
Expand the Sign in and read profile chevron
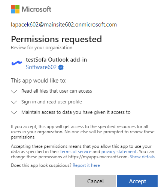pyautogui.click(x=14, y=102)
